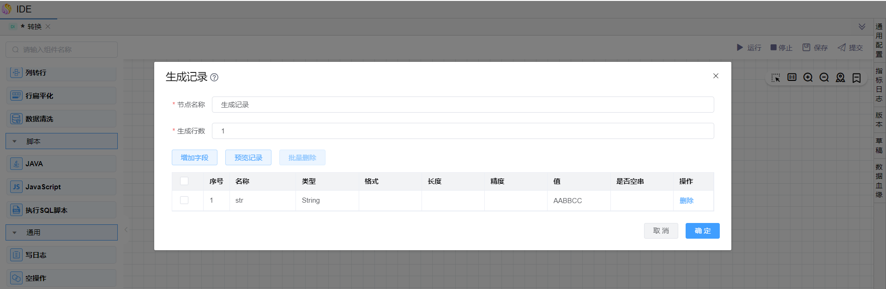The width and height of the screenshot is (886, 289).
Task: Collapse the 通用 category group
Action: (15, 233)
